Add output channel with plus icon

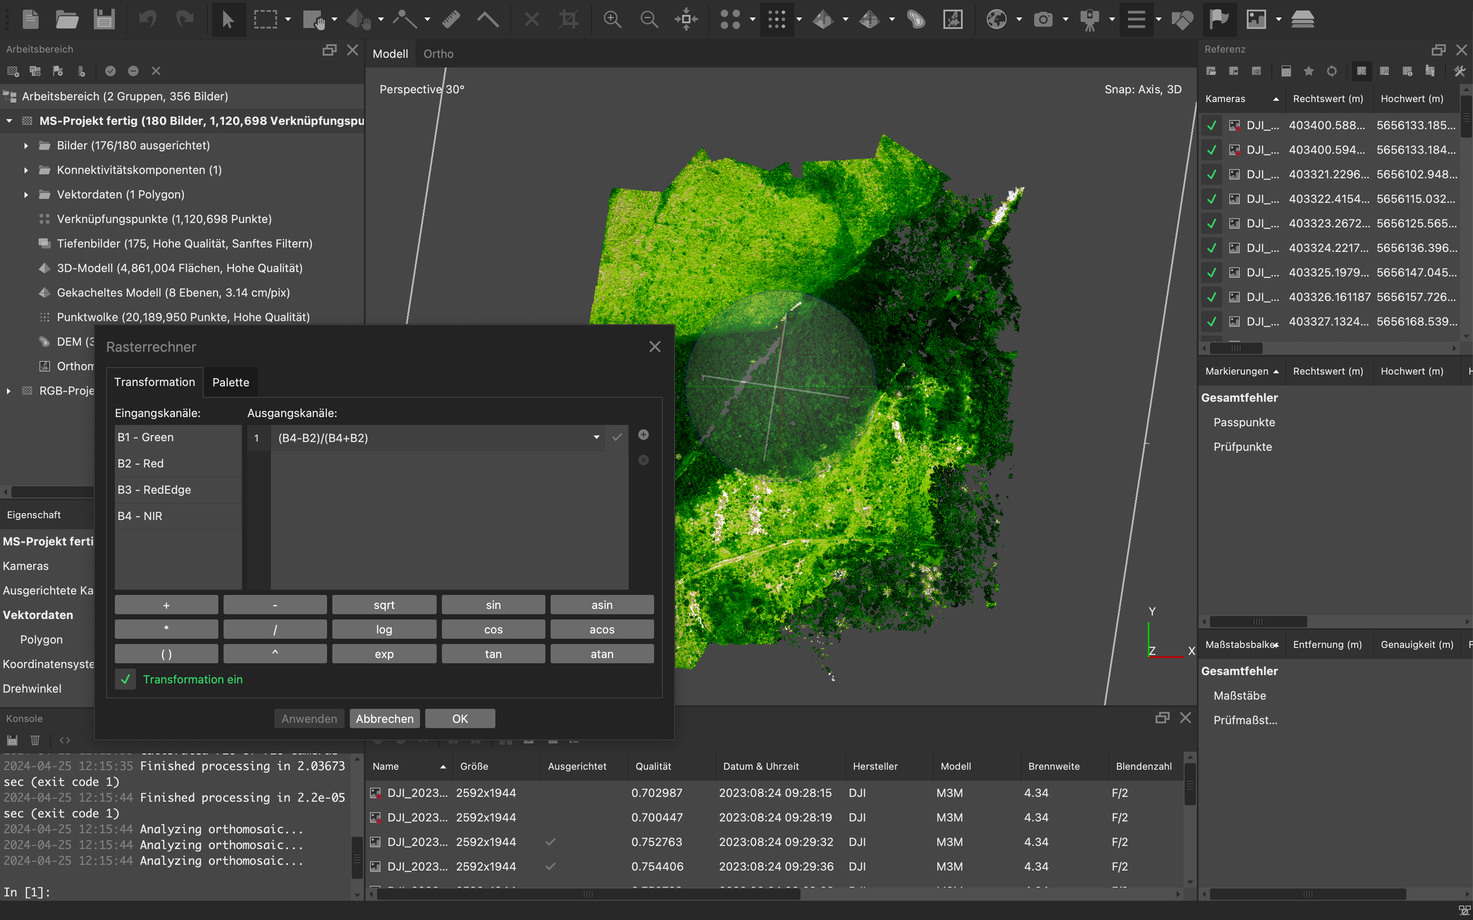tap(644, 435)
